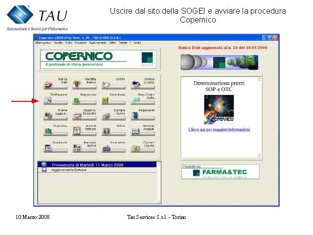The width and height of the screenshot is (313, 235).
Task: Click the Promemoria list scrollbar down arrow
Action: (158, 202)
